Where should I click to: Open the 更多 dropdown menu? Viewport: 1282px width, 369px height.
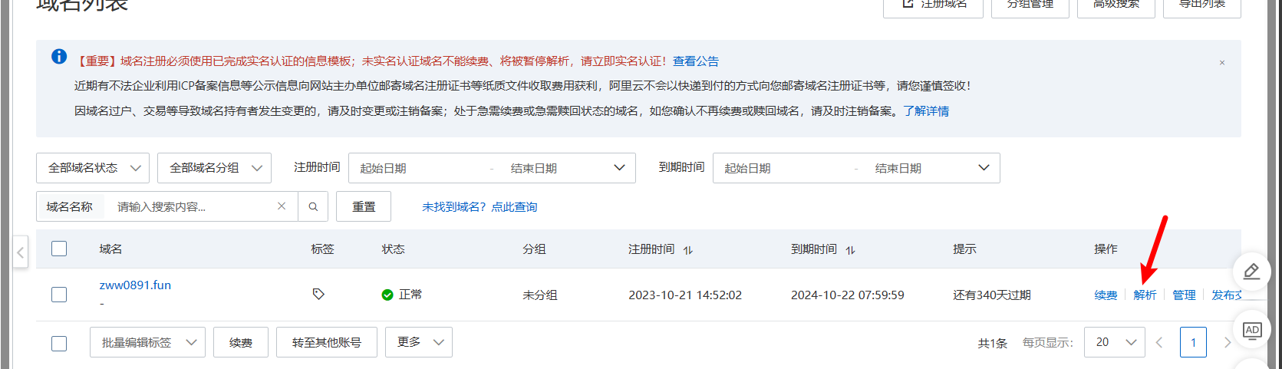point(419,342)
